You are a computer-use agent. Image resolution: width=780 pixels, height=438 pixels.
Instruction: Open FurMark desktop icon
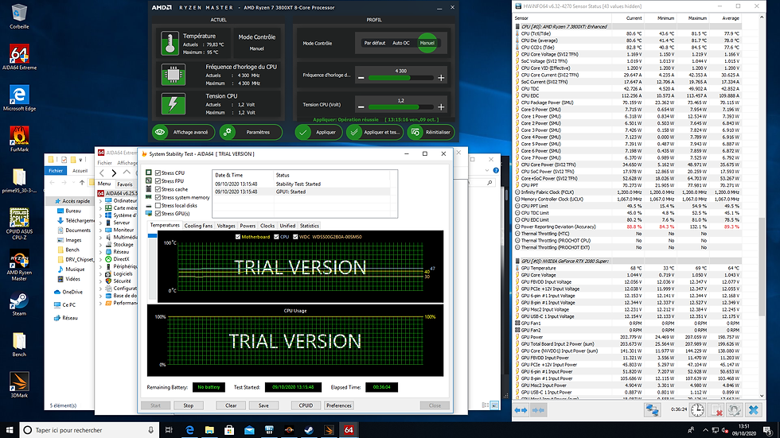[19, 139]
